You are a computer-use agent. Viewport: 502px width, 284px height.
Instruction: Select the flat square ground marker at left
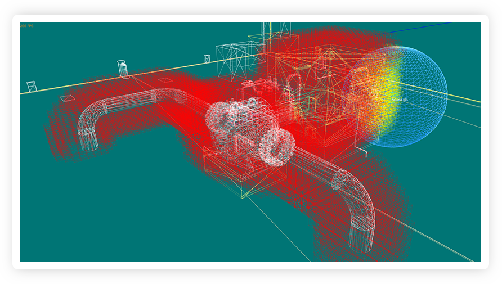point(66,98)
